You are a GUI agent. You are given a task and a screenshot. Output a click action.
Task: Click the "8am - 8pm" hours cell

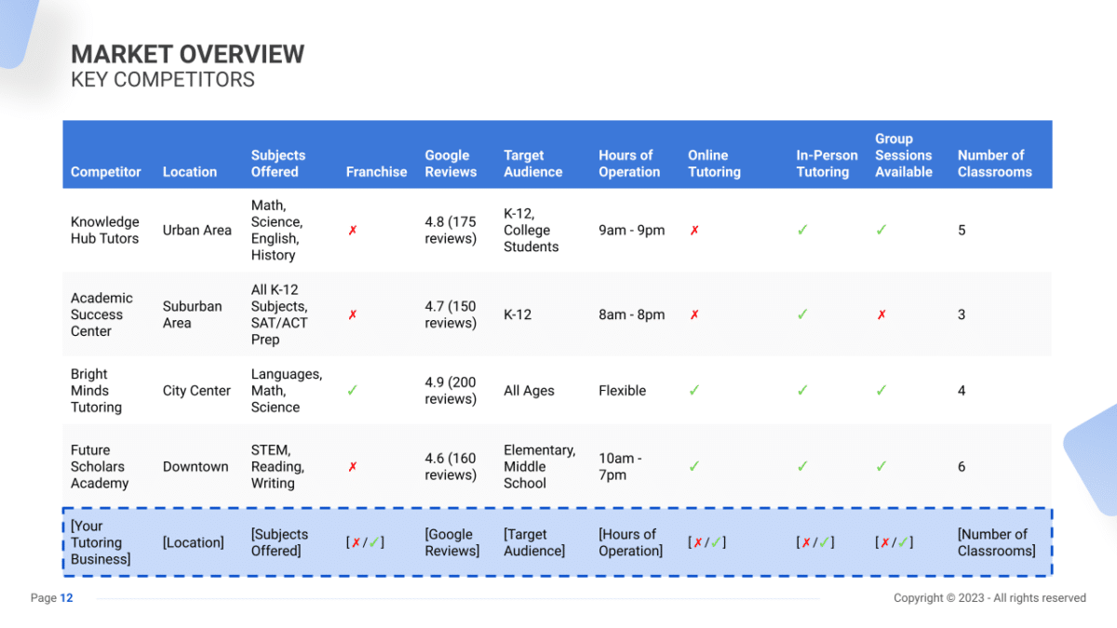coord(632,315)
